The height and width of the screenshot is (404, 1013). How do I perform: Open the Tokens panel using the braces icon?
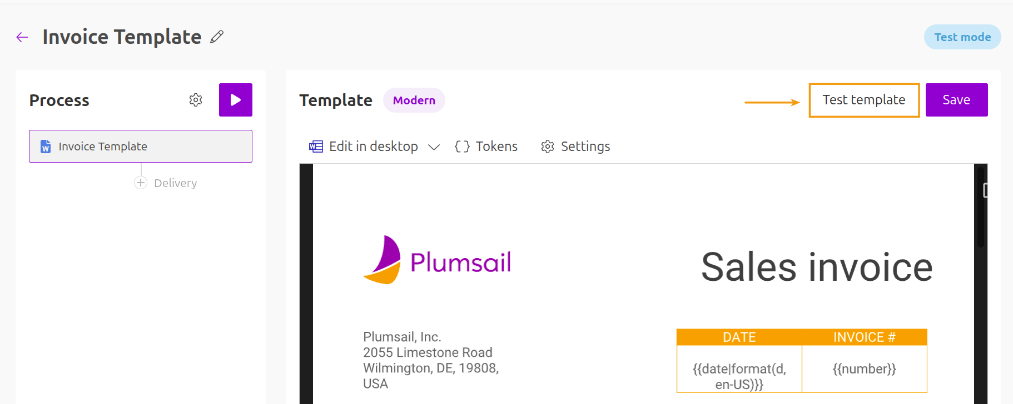click(461, 146)
